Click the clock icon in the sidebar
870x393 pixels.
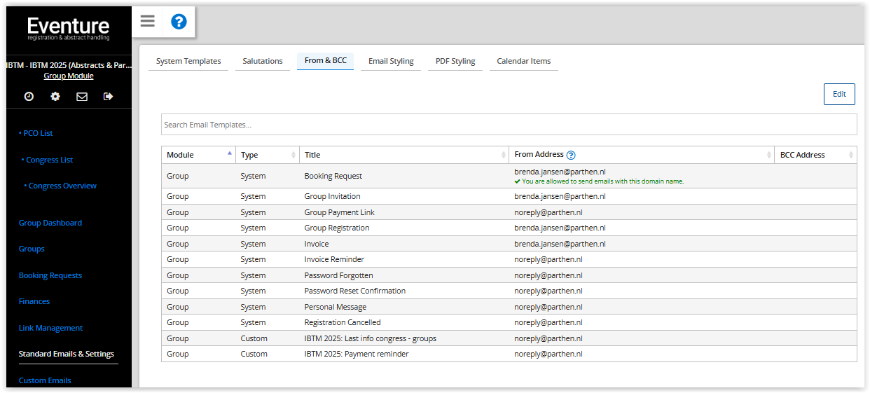click(29, 97)
